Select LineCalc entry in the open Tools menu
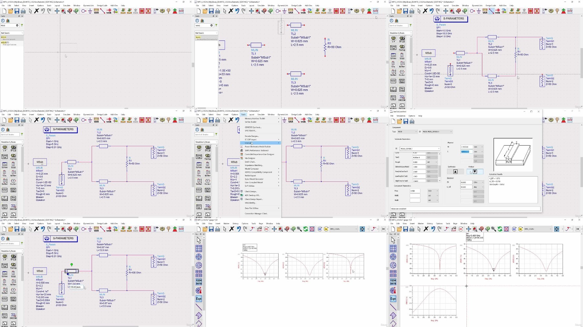The image size is (583, 327). point(261,143)
